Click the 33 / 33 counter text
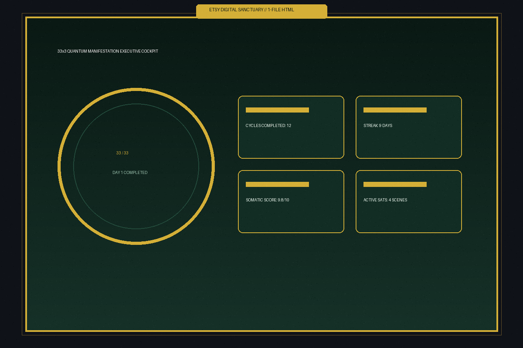This screenshot has height=348, width=523. [x=122, y=153]
